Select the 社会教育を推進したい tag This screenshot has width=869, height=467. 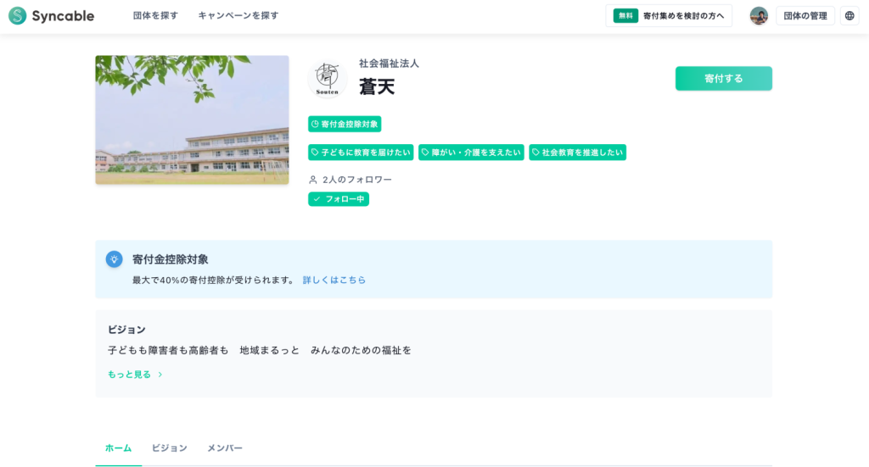[x=577, y=153]
